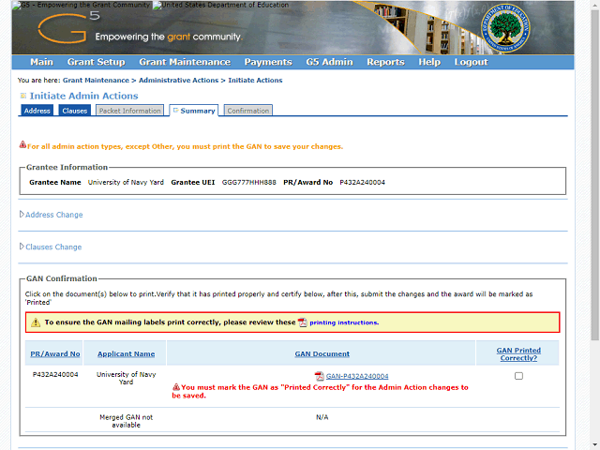Click red alert icon beside Printed Correctly message

(176, 387)
